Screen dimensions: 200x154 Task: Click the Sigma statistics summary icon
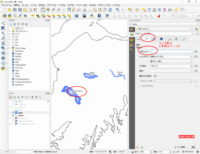[165, 10]
